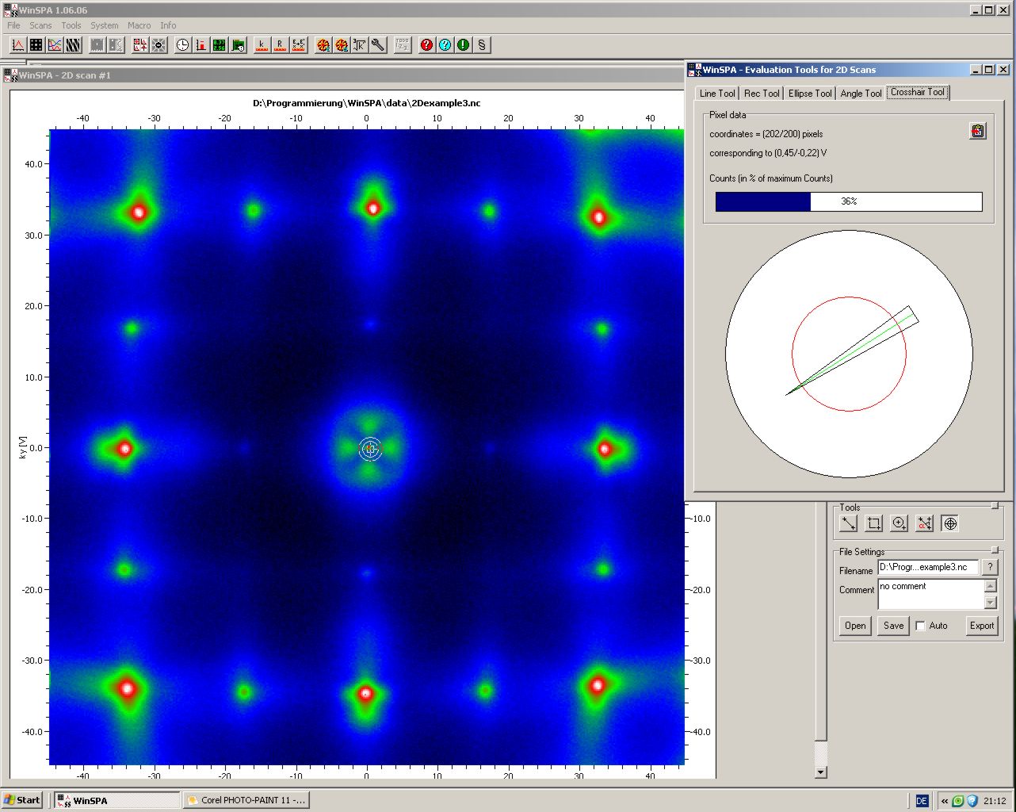This screenshot has width=1016, height=812.
Task: Select the Line tool icon in Tools panel
Action: [x=849, y=523]
